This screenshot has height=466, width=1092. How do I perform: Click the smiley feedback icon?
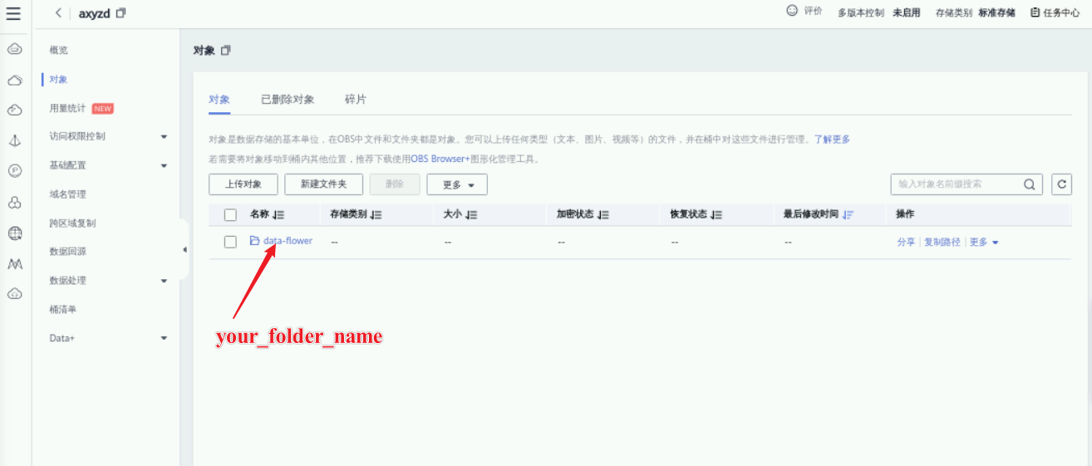tap(792, 12)
